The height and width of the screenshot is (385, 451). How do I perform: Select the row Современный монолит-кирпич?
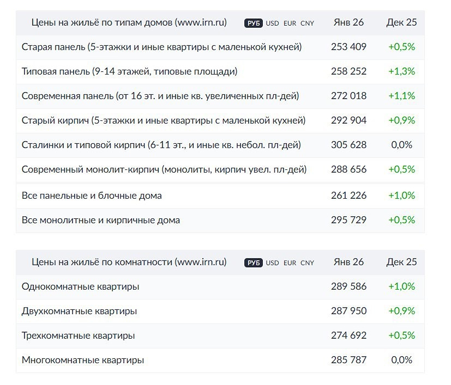click(x=158, y=169)
